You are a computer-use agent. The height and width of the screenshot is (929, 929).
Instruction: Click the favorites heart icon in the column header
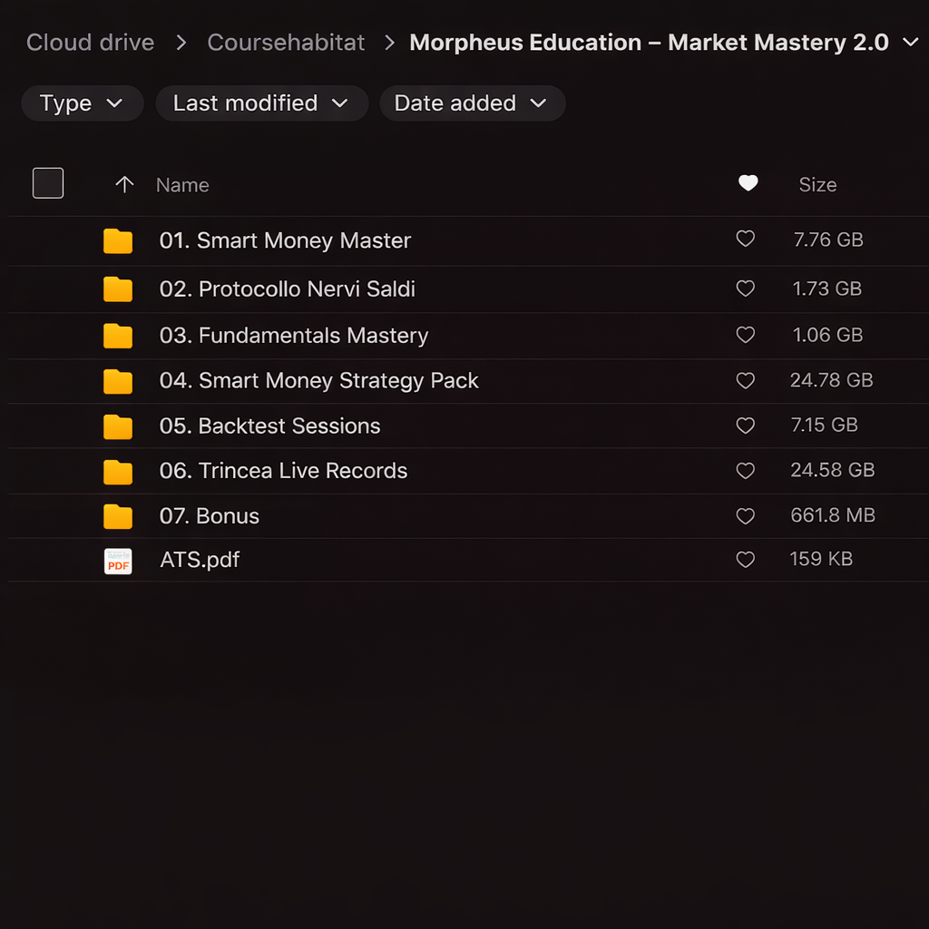(748, 184)
